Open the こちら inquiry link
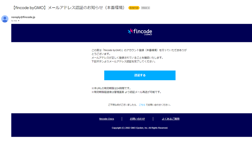This screenshot has height=142, width=252. [x=142, y=105]
